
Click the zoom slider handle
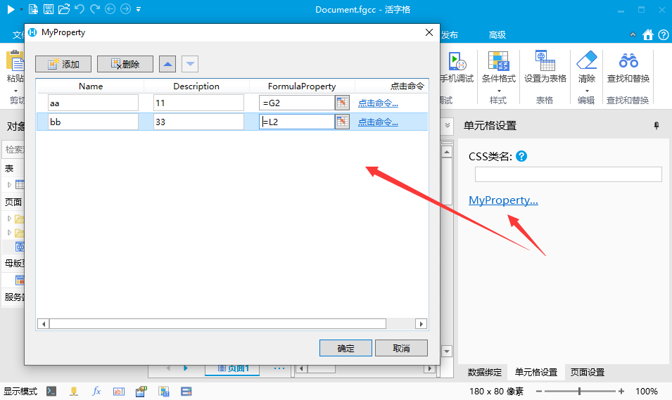(579, 391)
